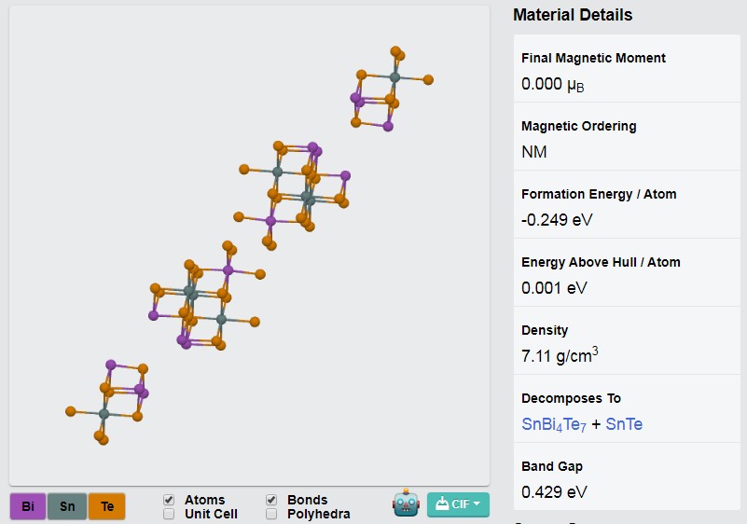Screen dimensions: 747x524
Task: Click the Material Details heading
Action: click(573, 15)
